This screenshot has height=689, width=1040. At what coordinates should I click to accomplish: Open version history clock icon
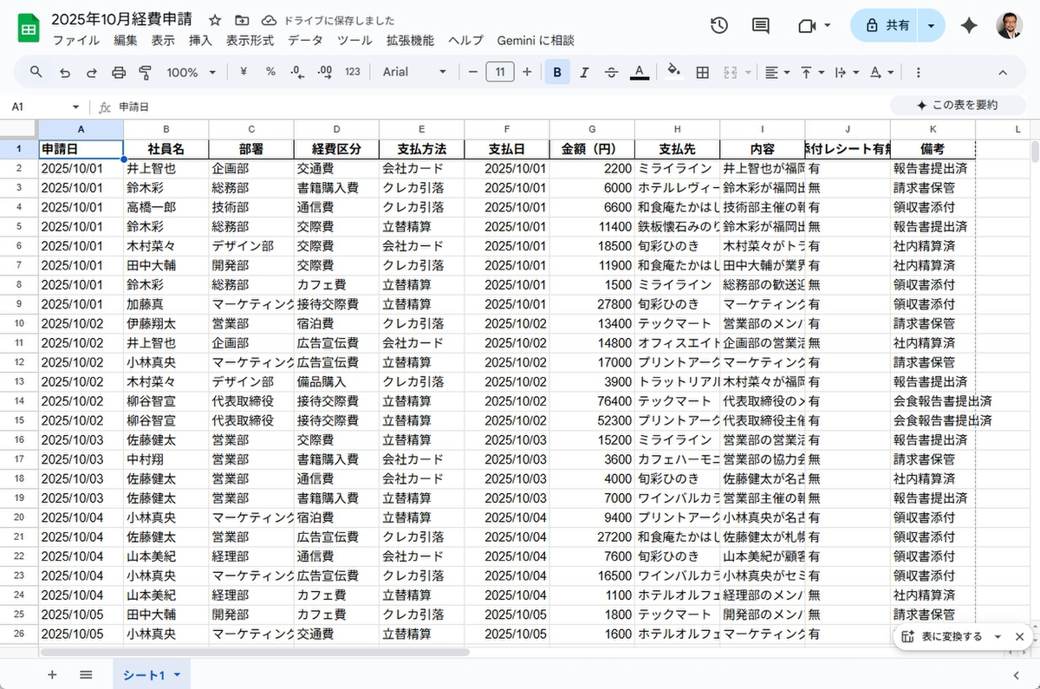click(718, 26)
